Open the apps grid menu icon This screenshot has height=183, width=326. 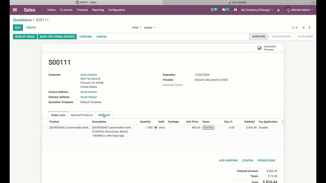15,10
